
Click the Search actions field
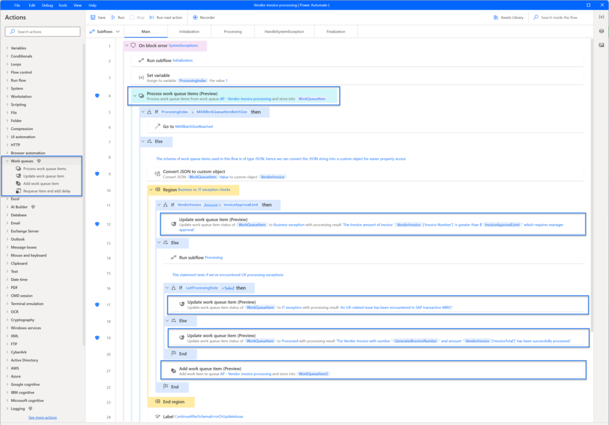(42, 31)
